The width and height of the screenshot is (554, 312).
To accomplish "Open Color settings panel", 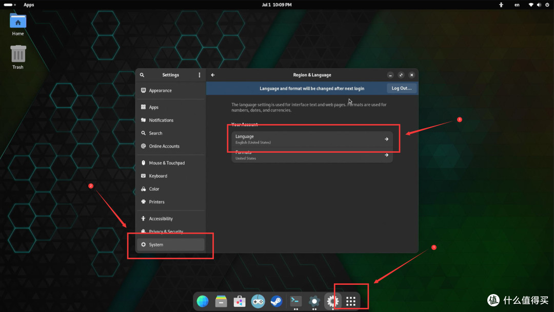I will click(171, 189).
